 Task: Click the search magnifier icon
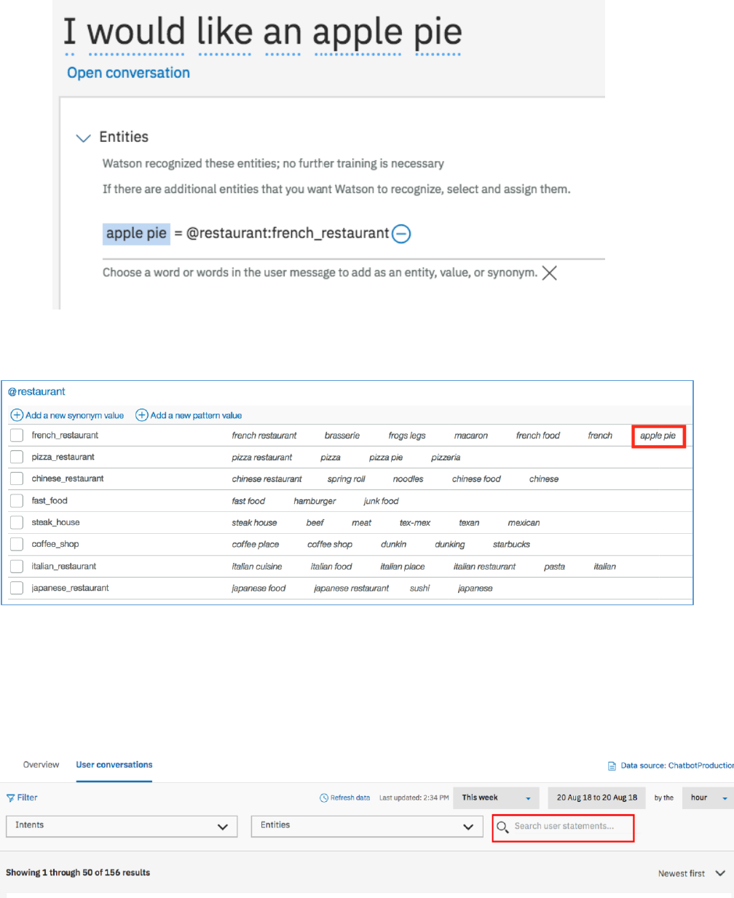click(502, 827)
